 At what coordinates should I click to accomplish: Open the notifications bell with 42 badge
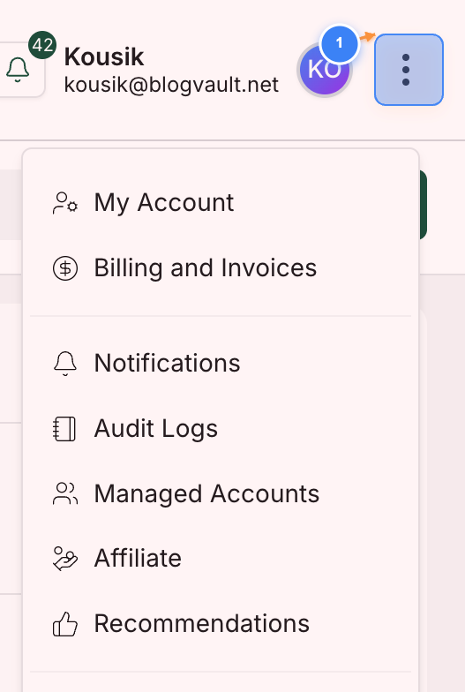[19, 69]
